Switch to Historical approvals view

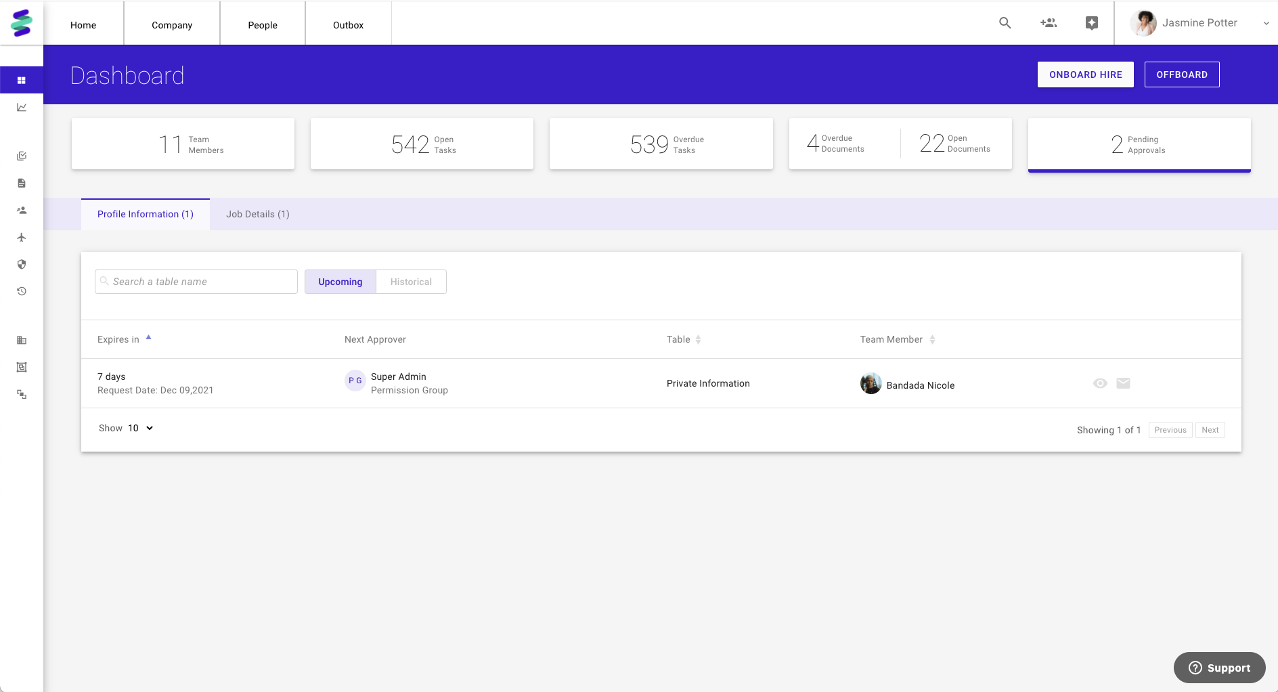(x=411, y=282)
